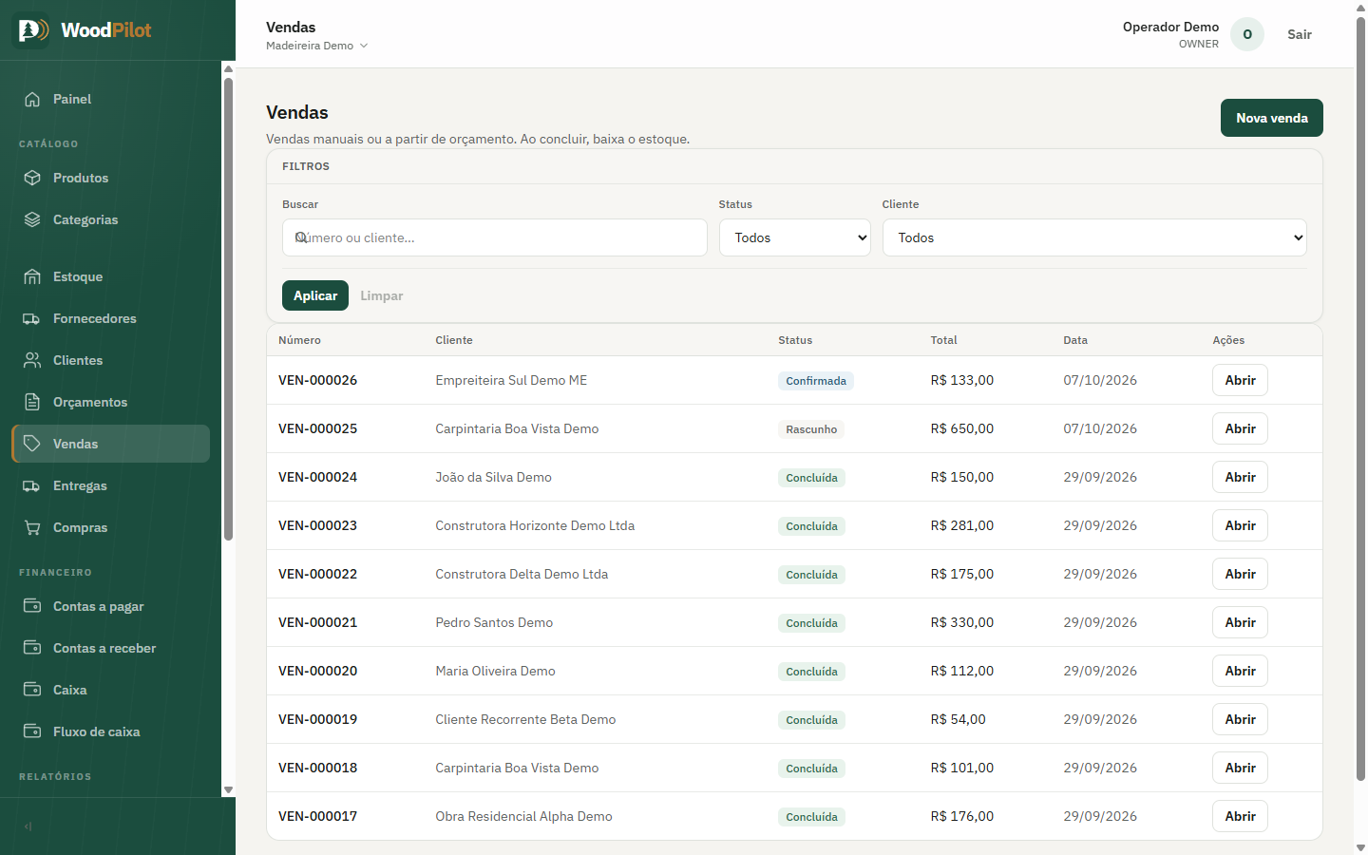Click the Estoque warehouse icon

point(32,276)
